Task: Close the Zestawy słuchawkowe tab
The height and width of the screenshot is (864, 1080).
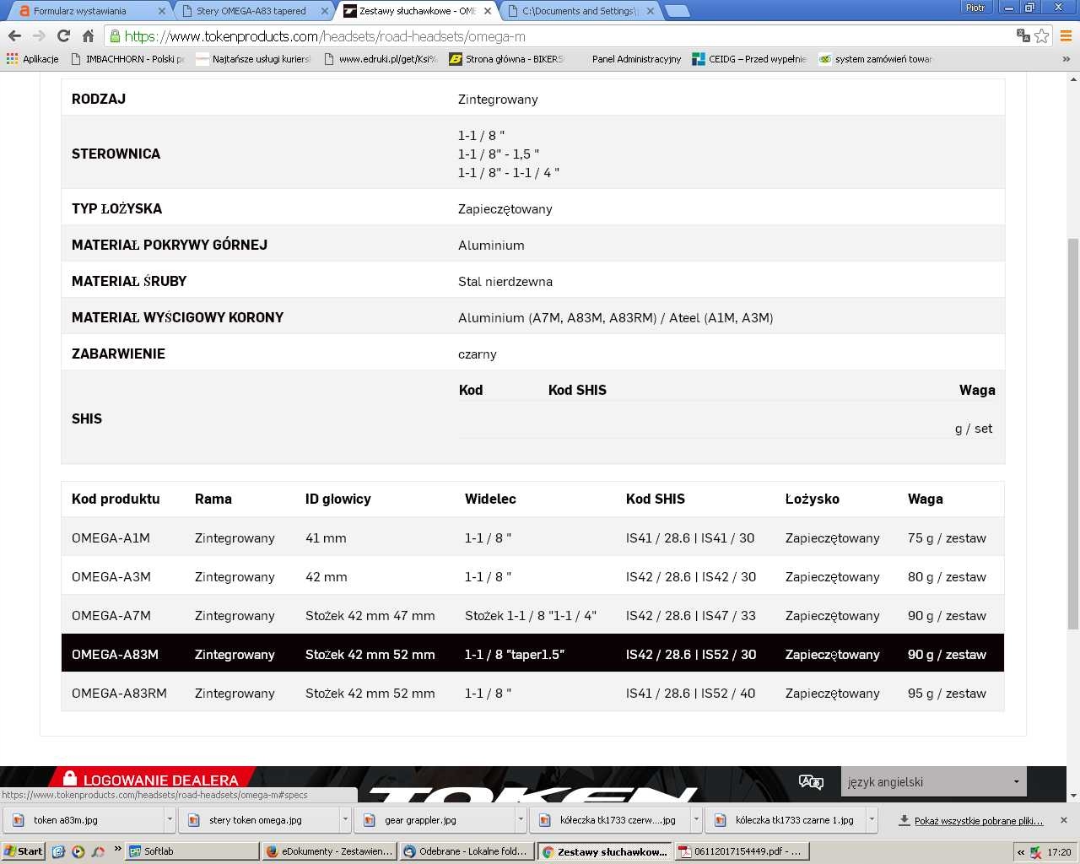Action: [487, 11]
